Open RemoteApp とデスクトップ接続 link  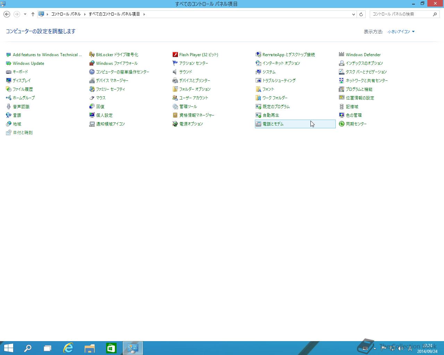(x=289, y=55)
